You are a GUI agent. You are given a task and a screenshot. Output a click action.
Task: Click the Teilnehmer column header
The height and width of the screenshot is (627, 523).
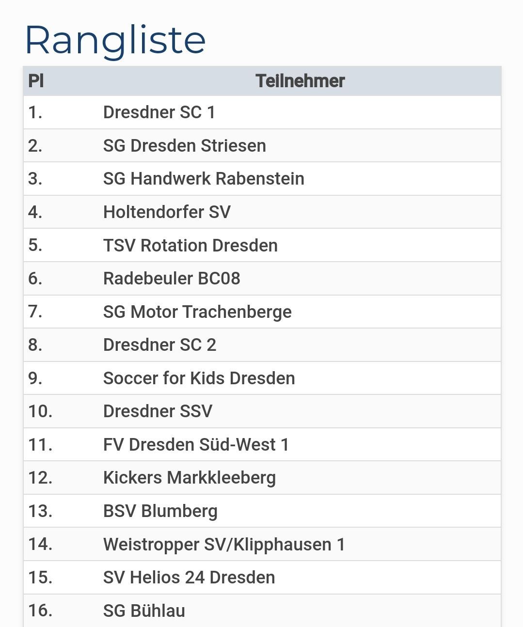[300, 81]
